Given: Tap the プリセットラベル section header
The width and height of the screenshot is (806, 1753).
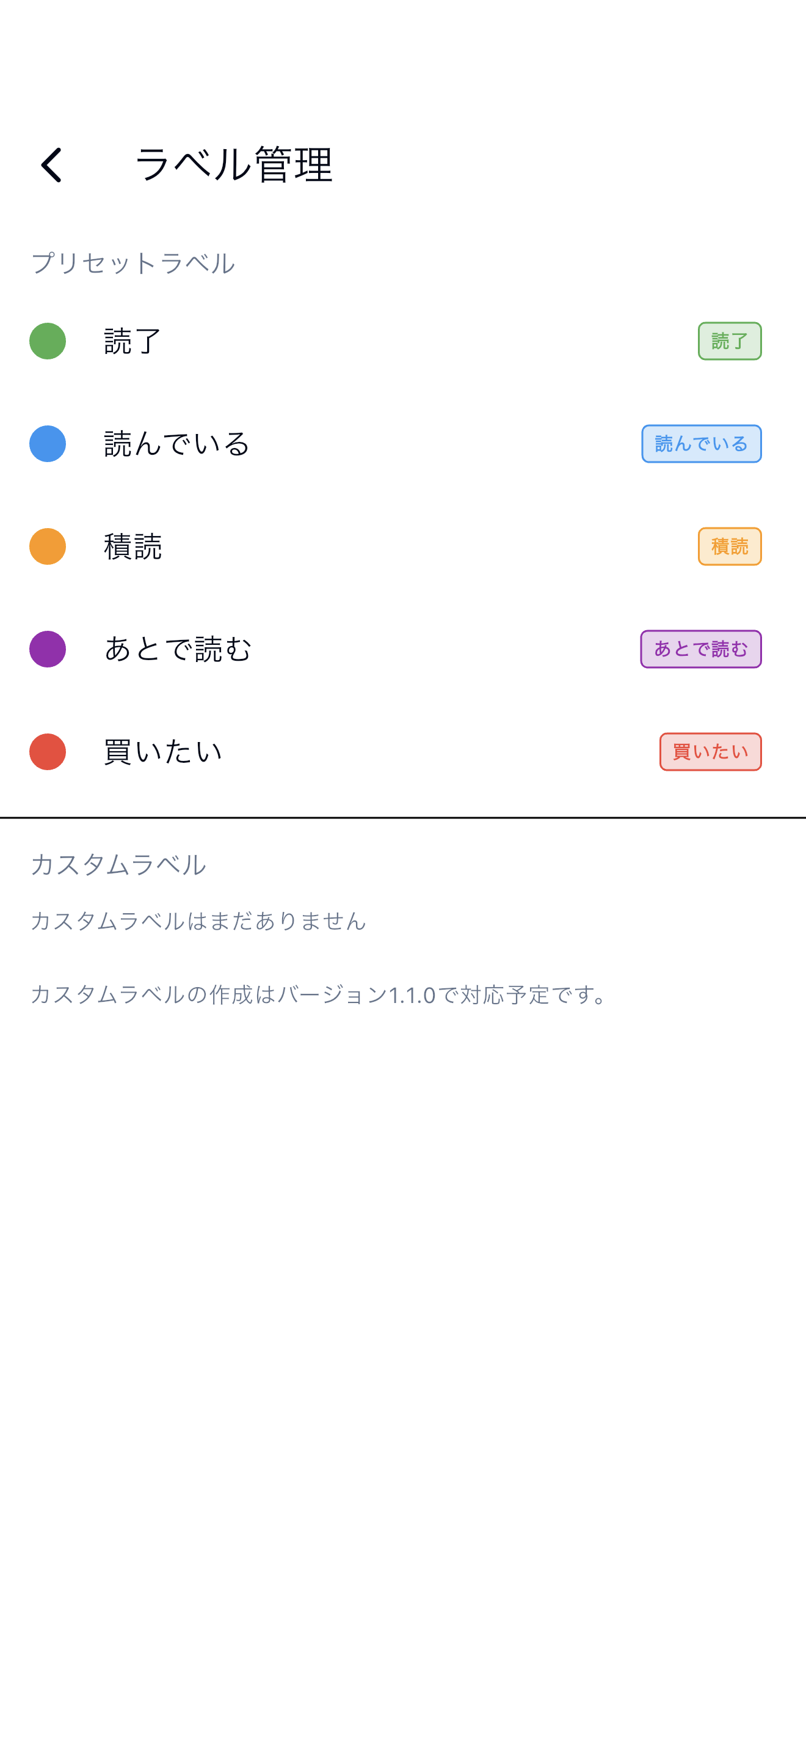Looking at the screenshot, I should [133, 263].
